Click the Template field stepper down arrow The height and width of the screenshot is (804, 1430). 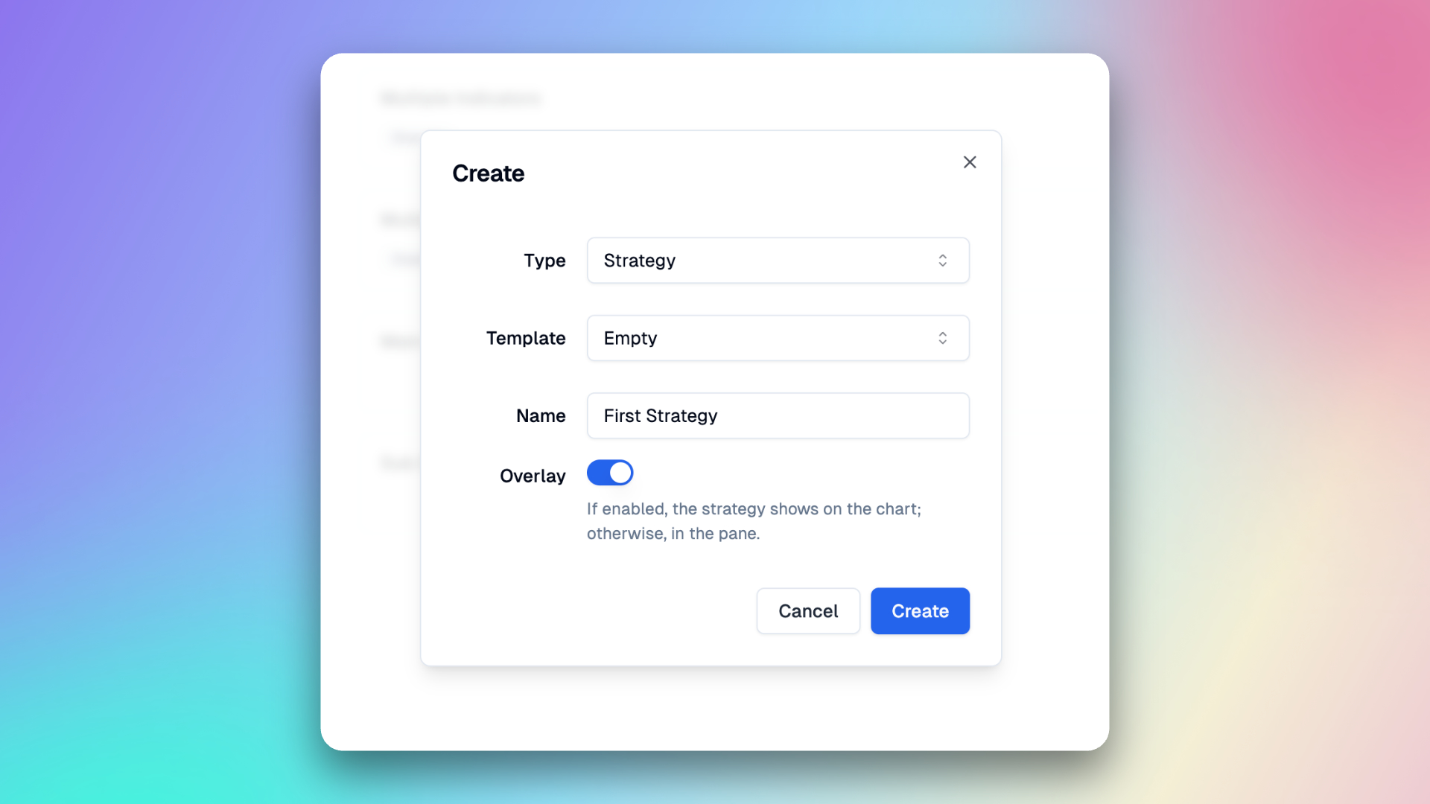pyautogui.click(x=943, y=342)
